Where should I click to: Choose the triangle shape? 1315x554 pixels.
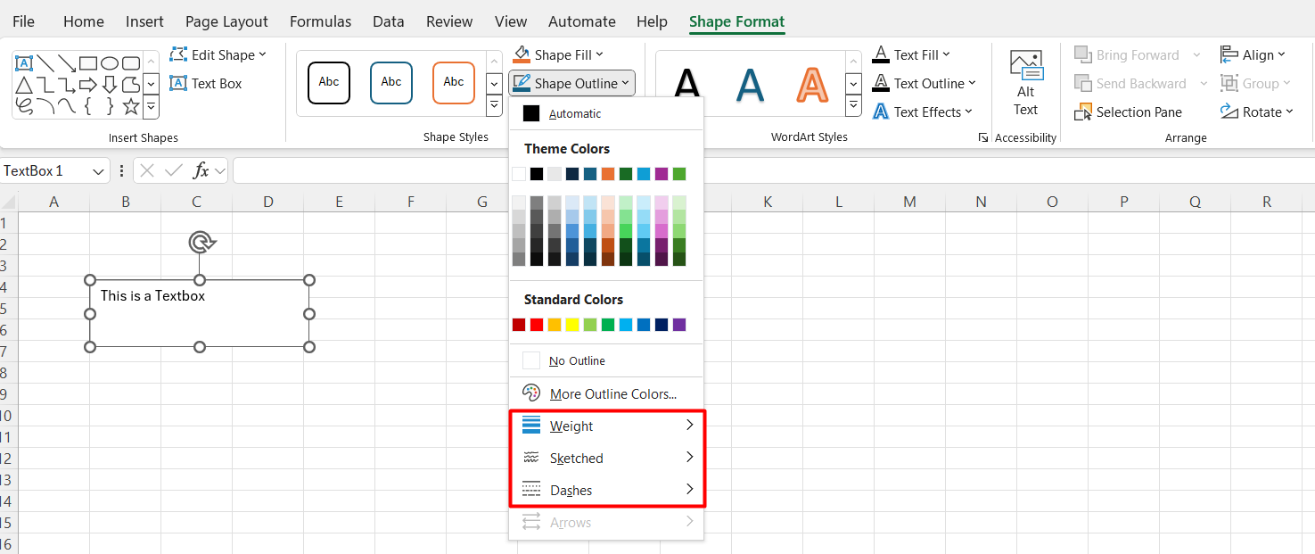click(24, 85)
